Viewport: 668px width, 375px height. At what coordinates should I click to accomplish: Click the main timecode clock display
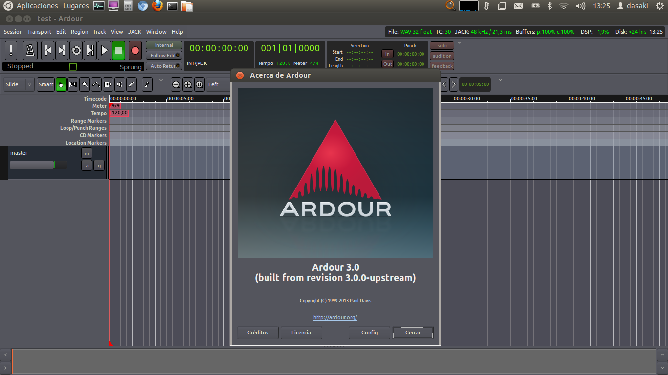coord(219,48)
